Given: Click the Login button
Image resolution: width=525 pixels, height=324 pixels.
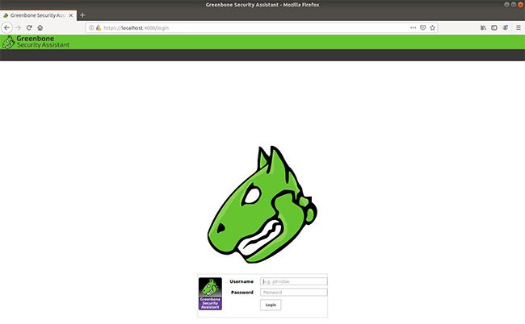Looking at the screenshot, I should [271, 305].
